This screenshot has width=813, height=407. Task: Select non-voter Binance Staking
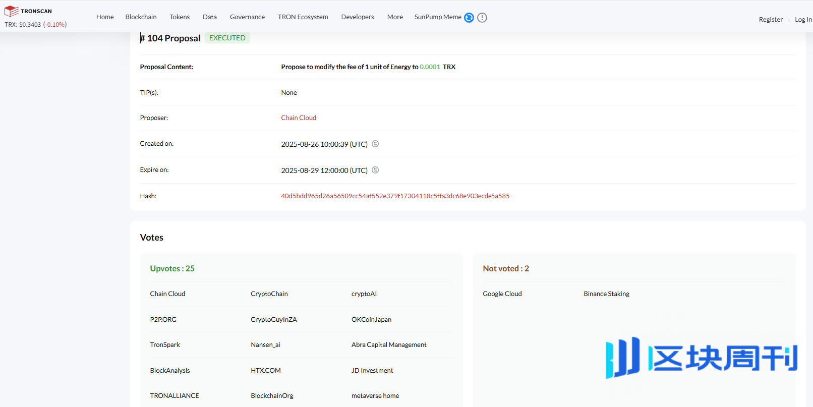607,294
